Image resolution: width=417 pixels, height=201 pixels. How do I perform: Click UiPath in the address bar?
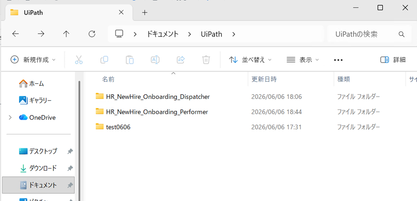coord(212,34)
